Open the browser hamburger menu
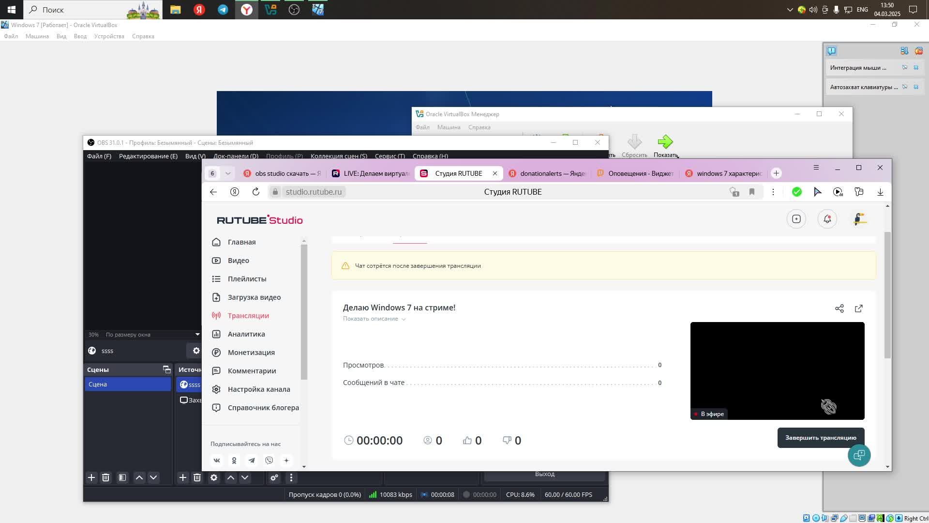 (816, 168)
